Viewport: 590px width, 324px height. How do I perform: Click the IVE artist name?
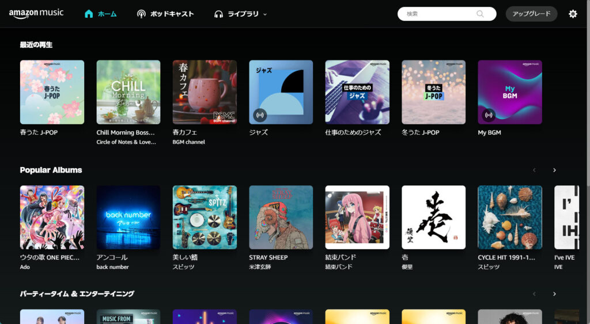558,267
